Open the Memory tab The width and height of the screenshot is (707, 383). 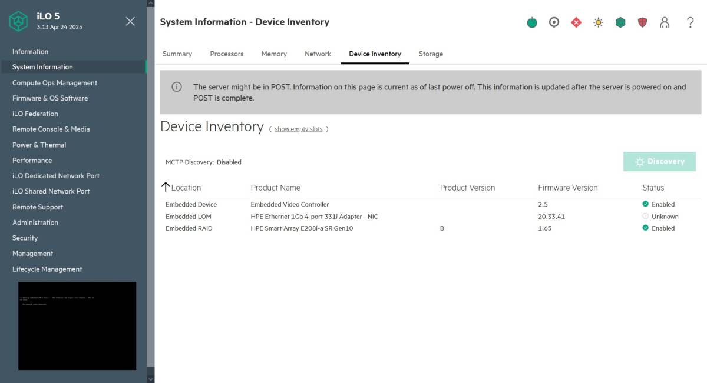pos(274,54)
